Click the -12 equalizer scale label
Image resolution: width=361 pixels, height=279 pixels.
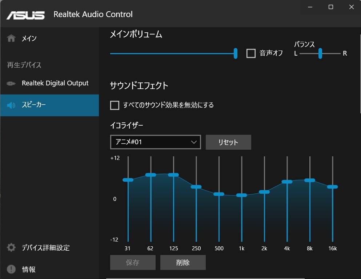point(114,239)
